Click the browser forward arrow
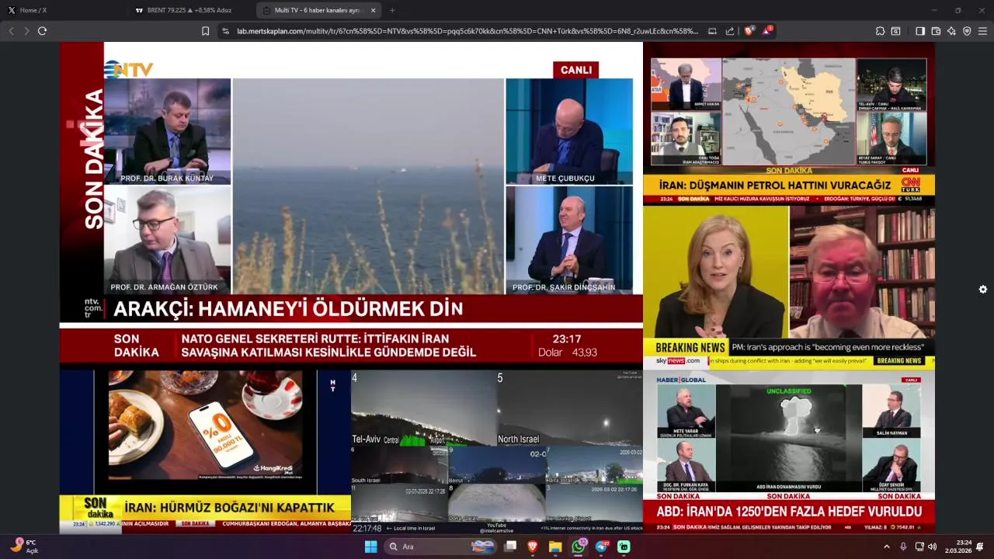 (x=26, y=31)
